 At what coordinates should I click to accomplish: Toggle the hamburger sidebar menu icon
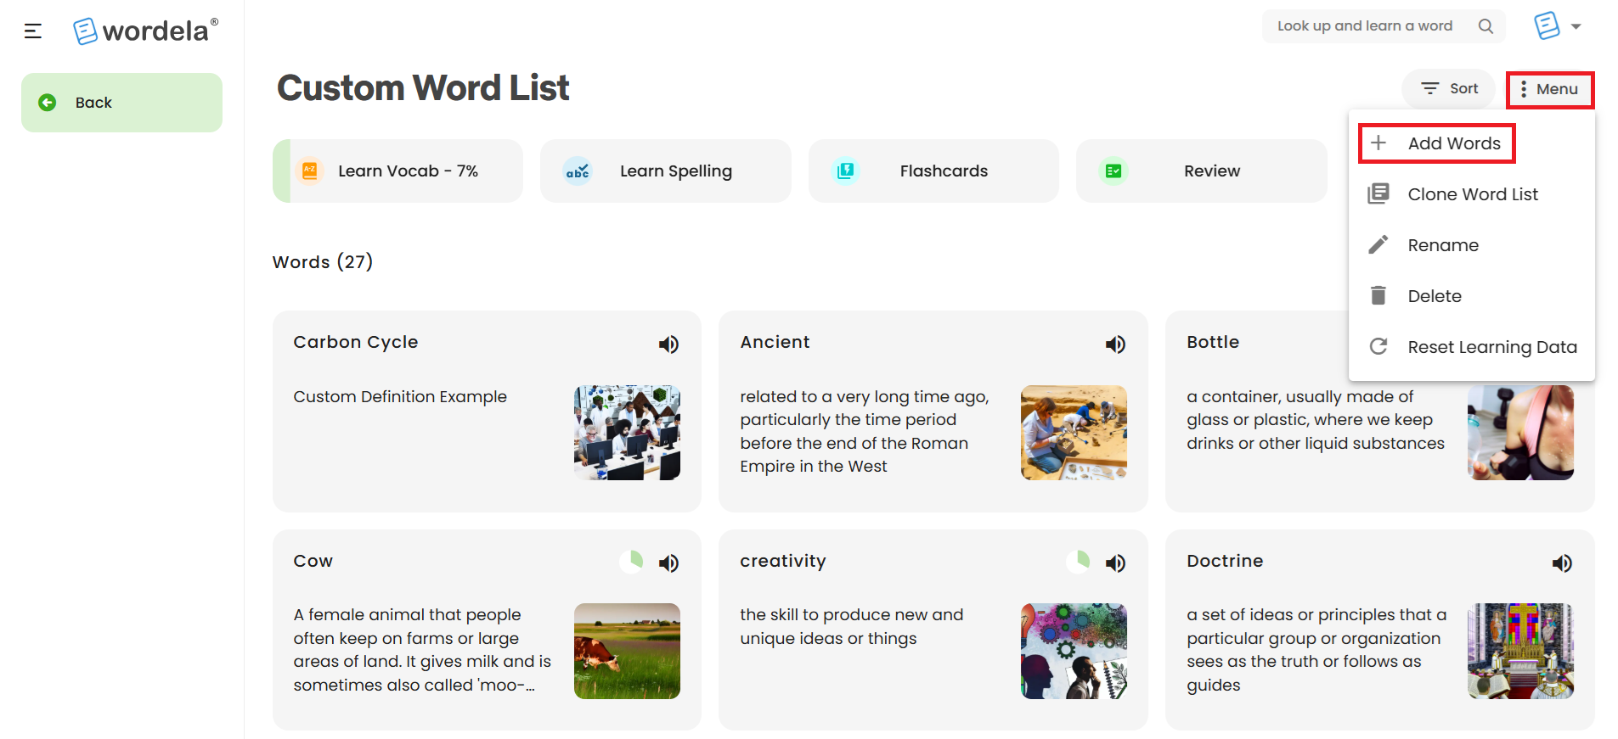33,31
